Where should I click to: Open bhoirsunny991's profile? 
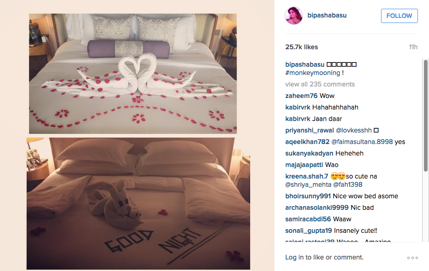pyautogui.click(x=308, y=196)
